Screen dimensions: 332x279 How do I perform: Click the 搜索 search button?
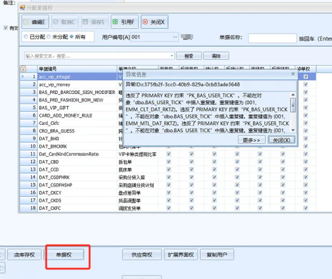click(189, 56)
